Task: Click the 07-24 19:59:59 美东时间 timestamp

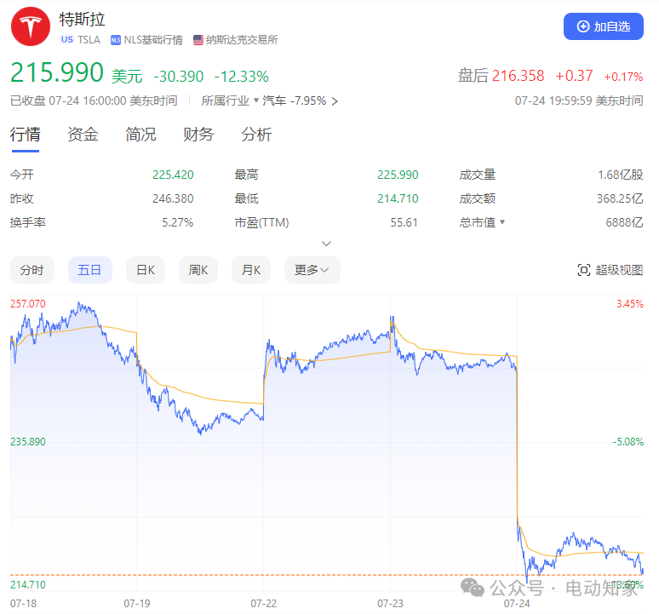Action: tap(579, 100)
